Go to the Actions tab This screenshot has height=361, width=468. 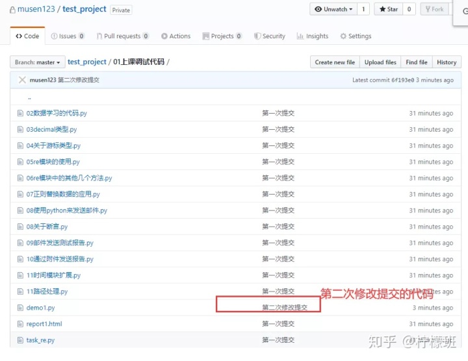pos(175,36)
